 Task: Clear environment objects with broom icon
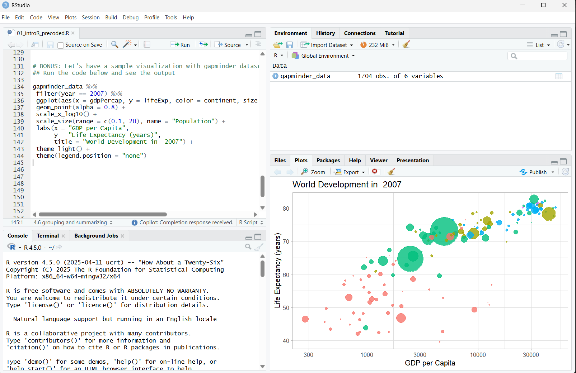(x=406, y=44)
